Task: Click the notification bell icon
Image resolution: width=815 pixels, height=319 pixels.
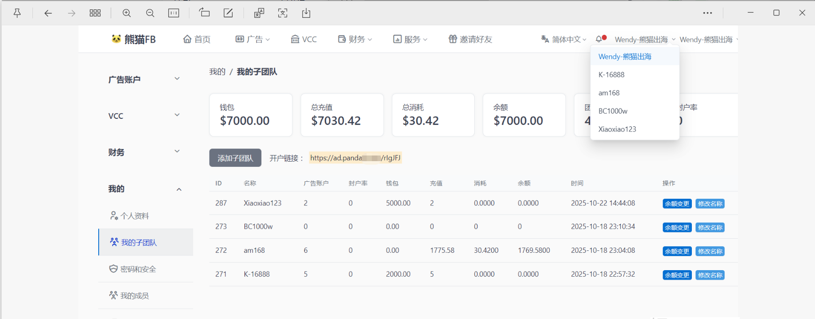Action: pyautogui.click(x=599, y=39)
